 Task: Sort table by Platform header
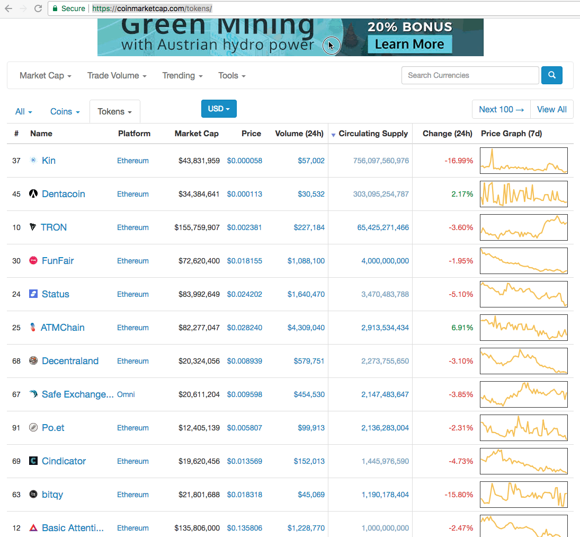[x=134, y=133]
